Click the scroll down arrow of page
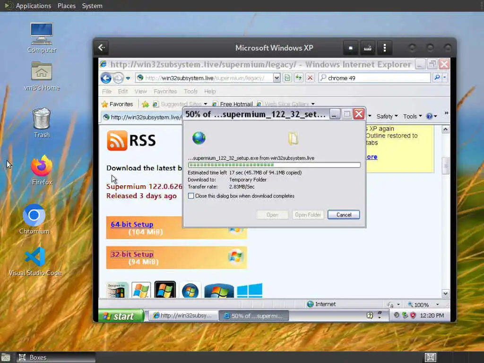 445,293
